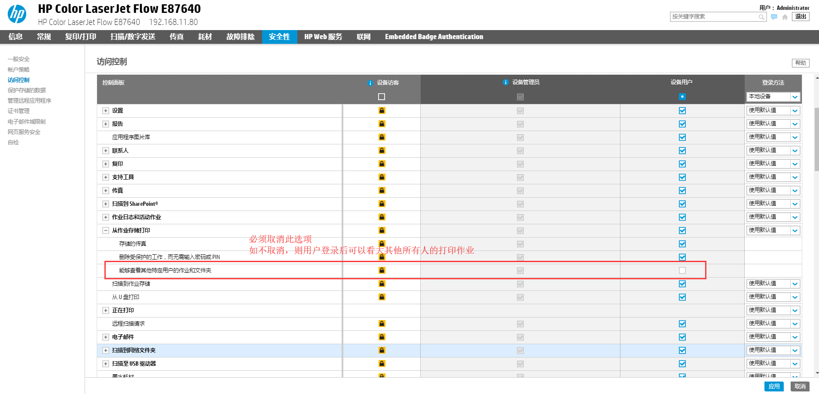The height and width of the screenshot is (394, 819).
Task: Expand the 联系人 tree row
Action: [x=105, y=151]
